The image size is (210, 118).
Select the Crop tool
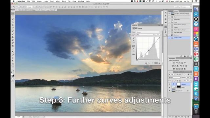click(x=13, y=25)
